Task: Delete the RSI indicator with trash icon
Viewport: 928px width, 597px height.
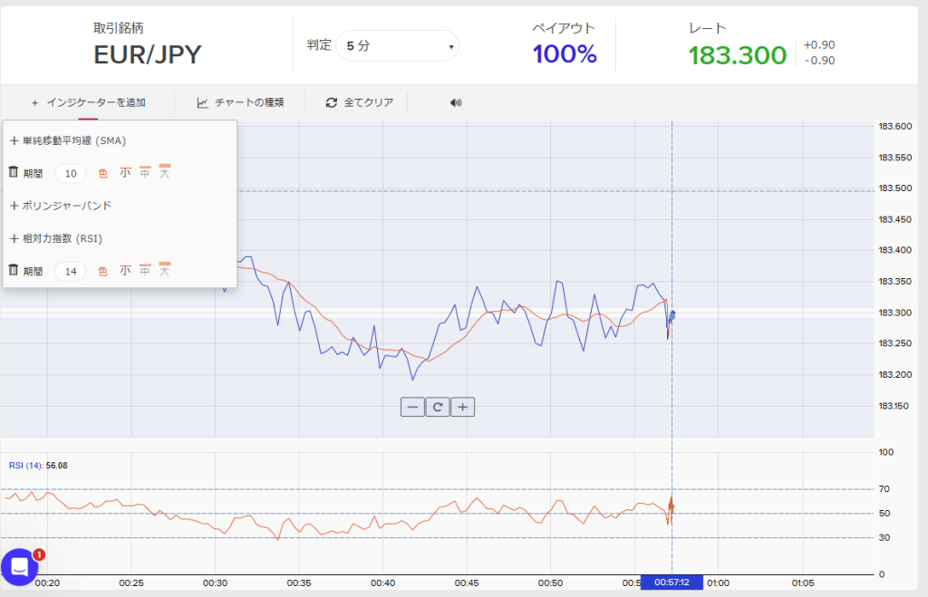Action: pos(14,270)
